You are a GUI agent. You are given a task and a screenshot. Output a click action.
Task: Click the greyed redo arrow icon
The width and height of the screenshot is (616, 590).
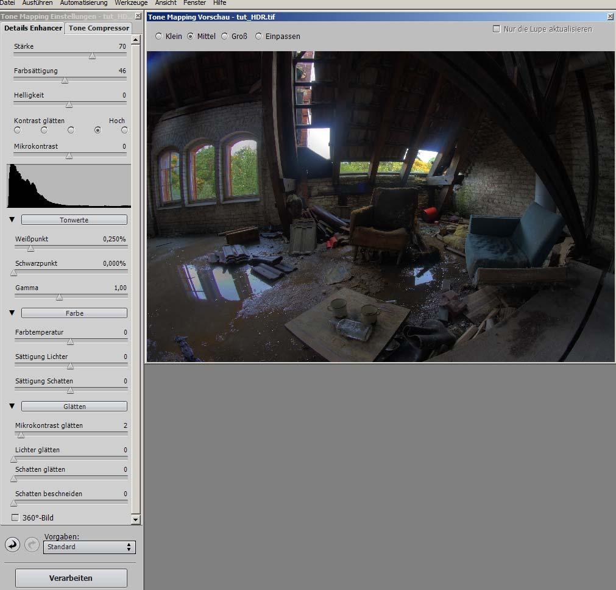(32, 544)
